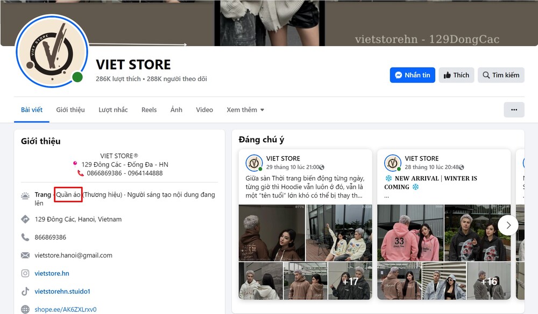Image resolution: width=538 pixels, height=314 pixels.
Task: Click the vietstore.hn Instagram link
Action: pyautogui.click(x=52, y=273)
